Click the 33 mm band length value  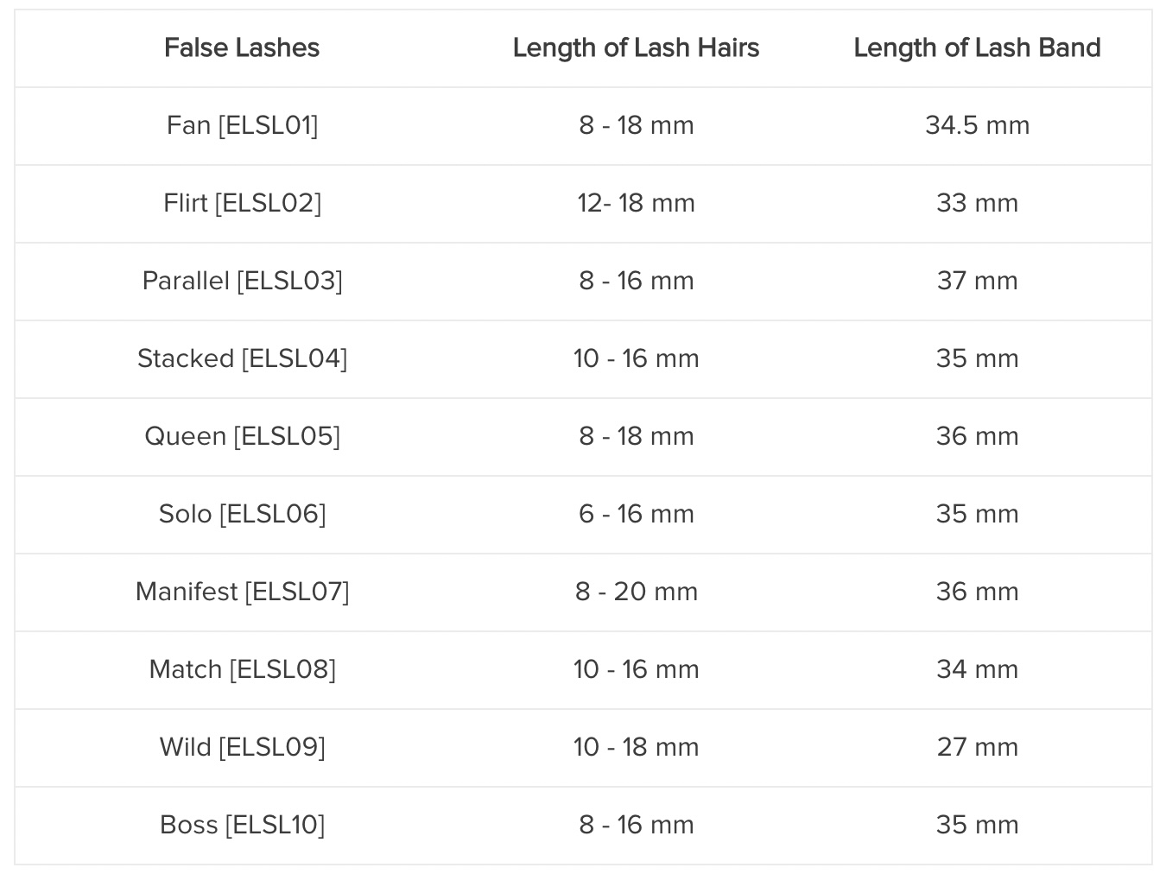point(978,204)
